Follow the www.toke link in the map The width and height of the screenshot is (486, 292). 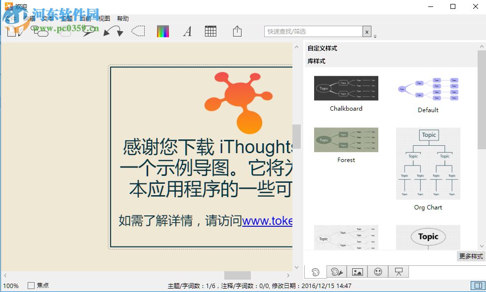[269, 221]
